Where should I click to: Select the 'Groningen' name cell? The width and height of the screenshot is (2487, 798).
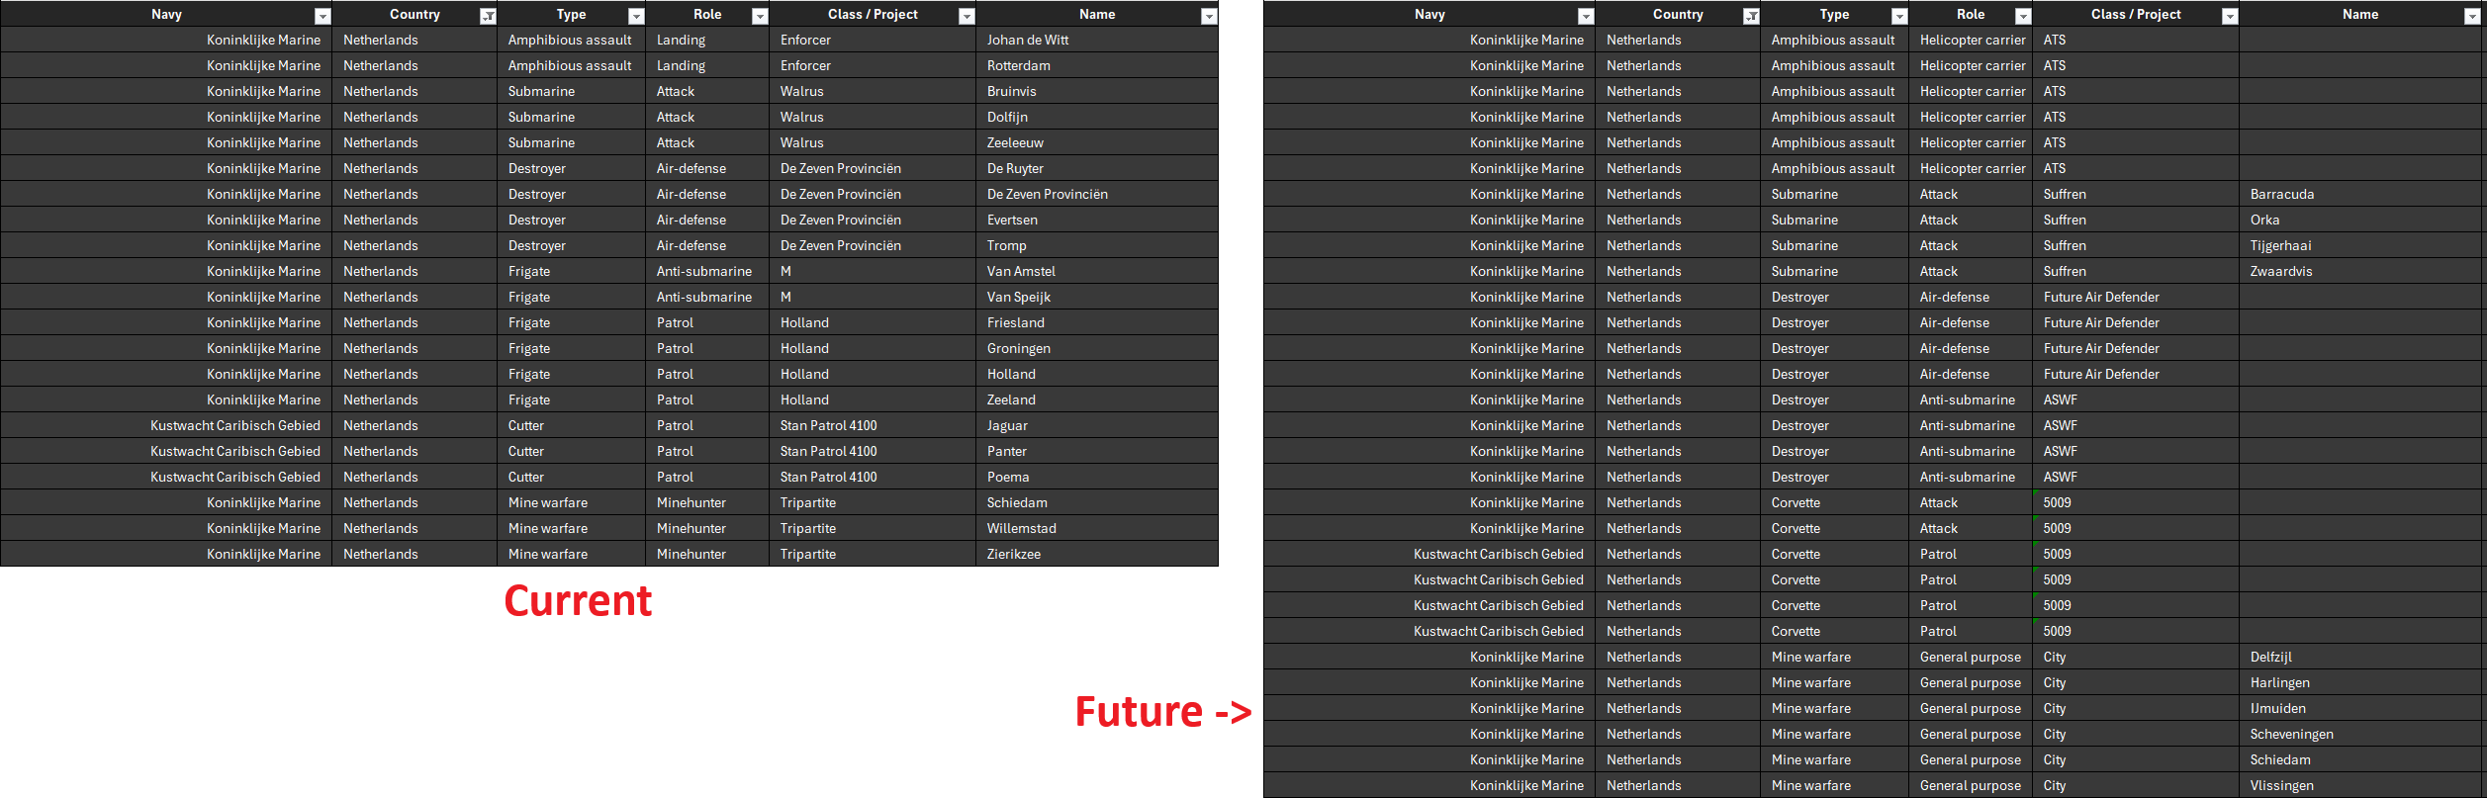click(1097, 348)
